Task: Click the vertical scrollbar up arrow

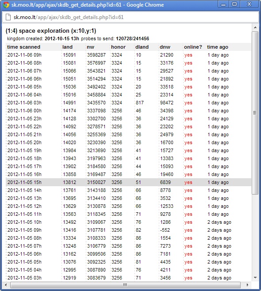Action: point(255,27)
